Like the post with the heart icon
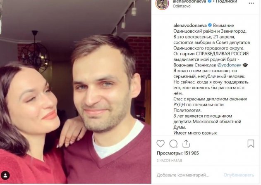This screenshot has width=261, height=185. [x=160, y=144]
